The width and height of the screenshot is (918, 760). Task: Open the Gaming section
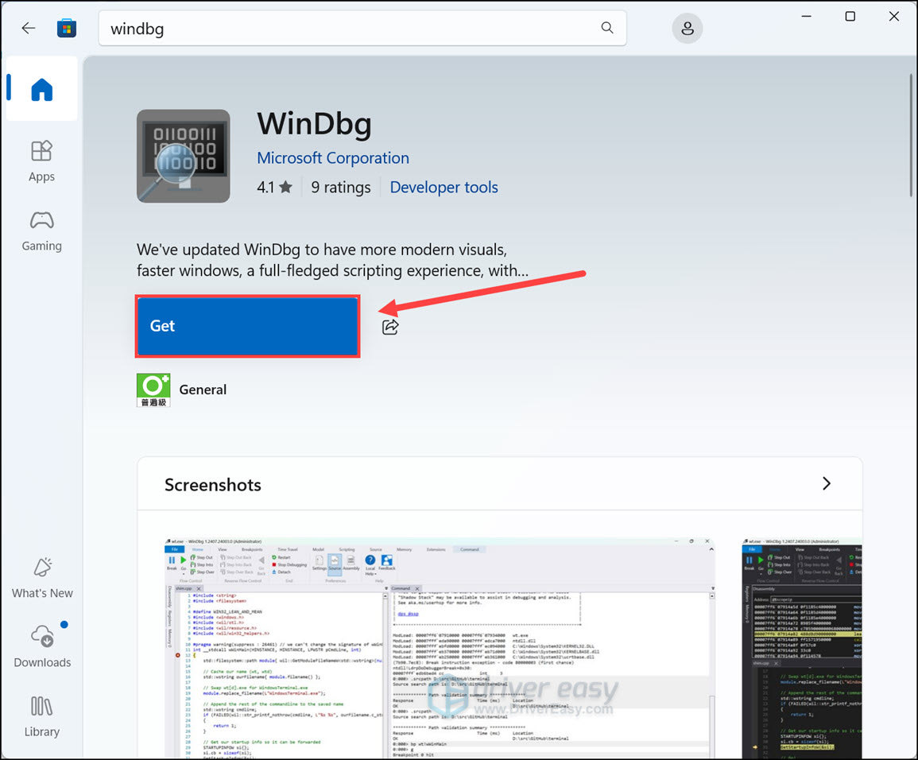coord(41,231)
